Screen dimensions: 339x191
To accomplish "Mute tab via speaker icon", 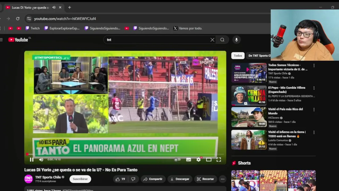I will tap(54, 7).
